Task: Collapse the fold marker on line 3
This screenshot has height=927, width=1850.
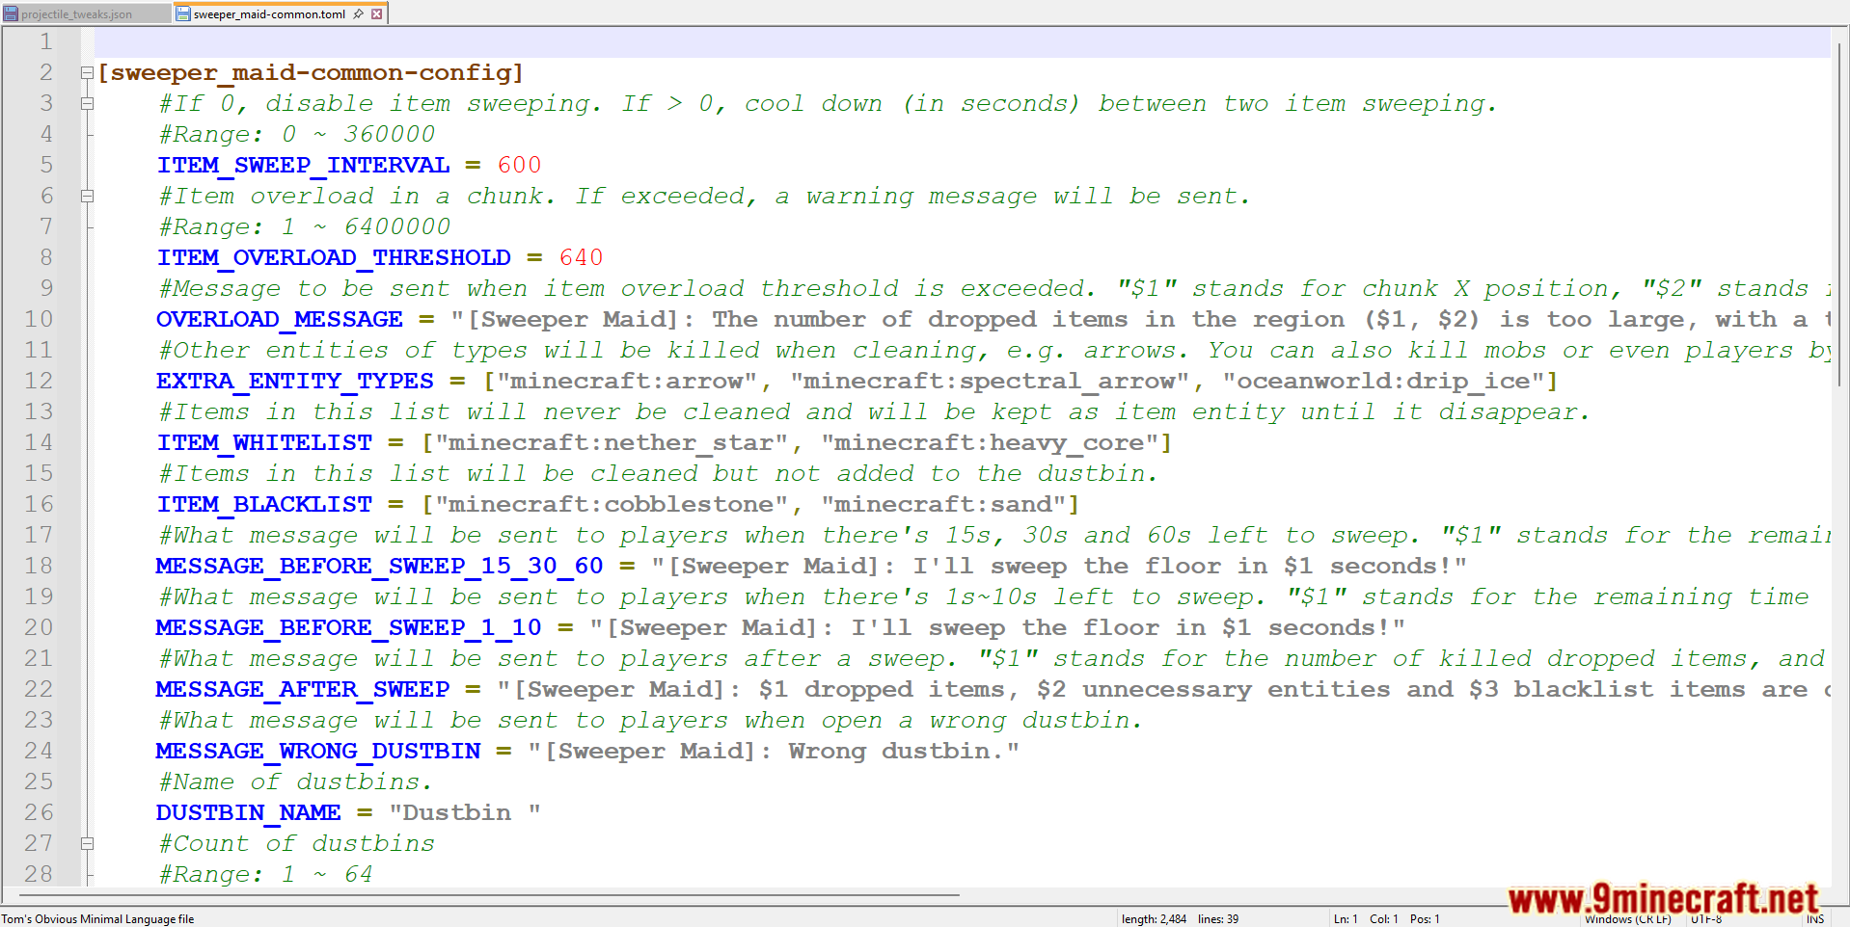Action: [87, 104]
